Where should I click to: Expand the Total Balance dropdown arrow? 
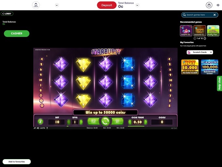(137, 5)
